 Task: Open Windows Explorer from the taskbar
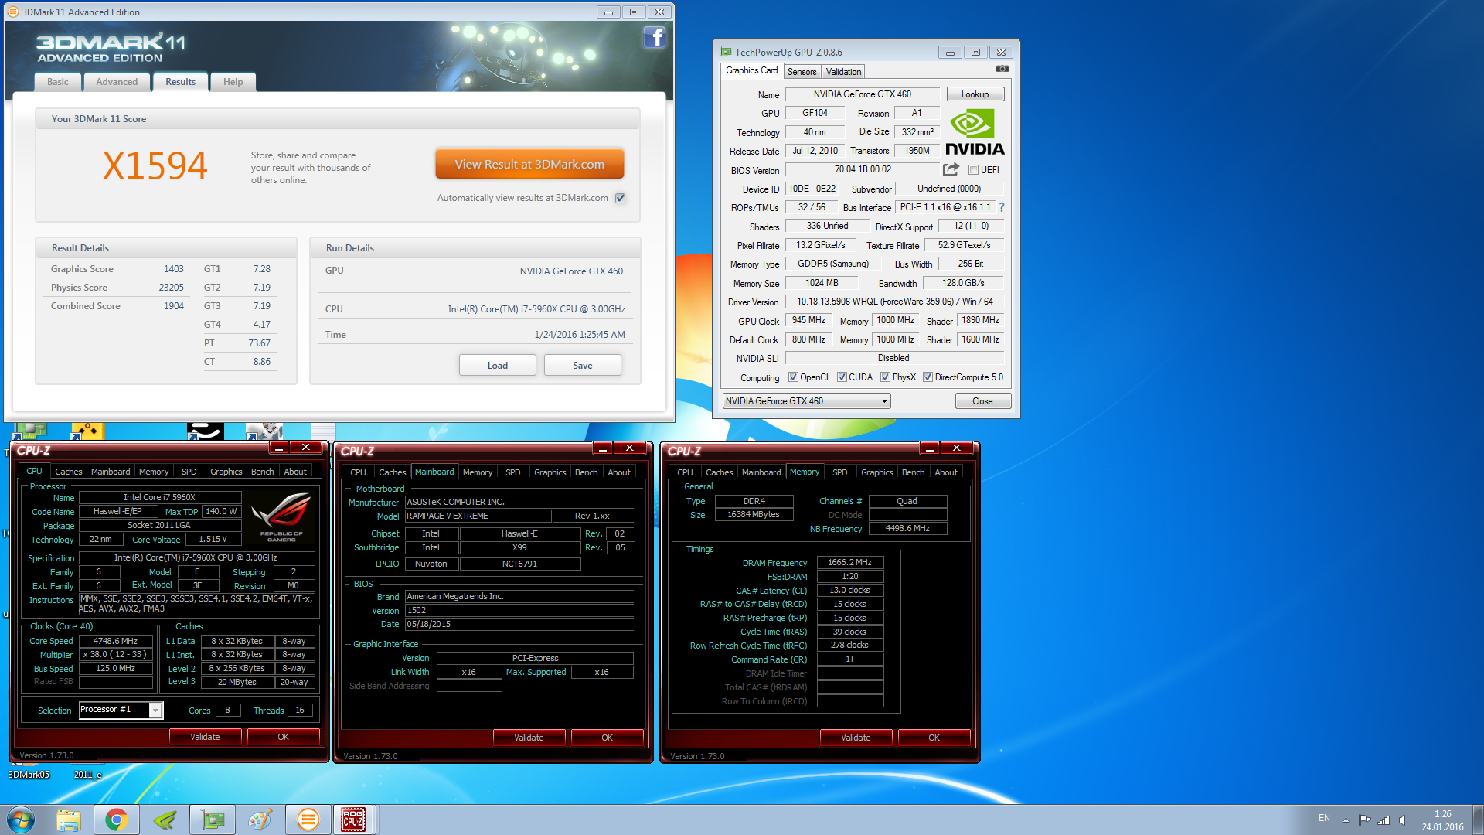coord(69,820)
